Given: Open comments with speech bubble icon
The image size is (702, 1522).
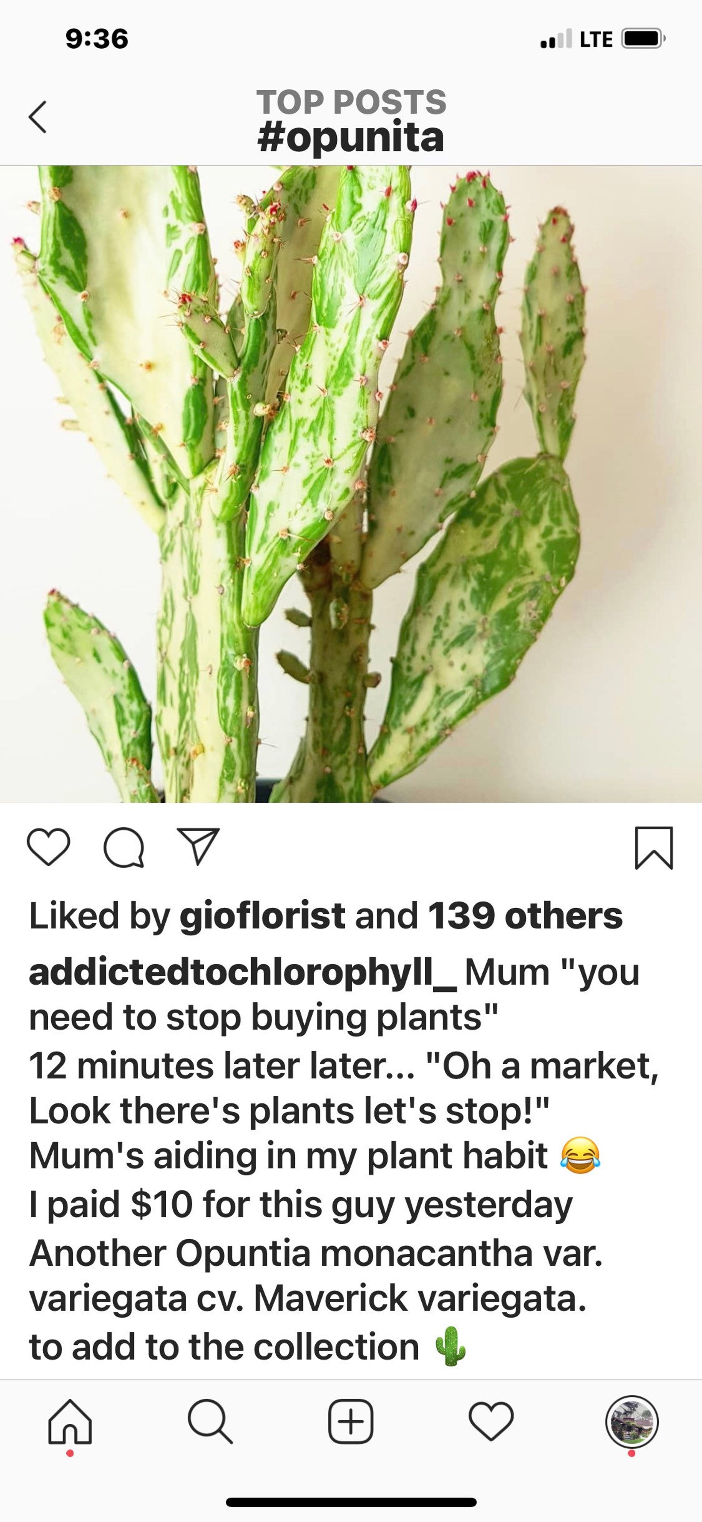Looking at the screenshot, I should click(123, 848).
